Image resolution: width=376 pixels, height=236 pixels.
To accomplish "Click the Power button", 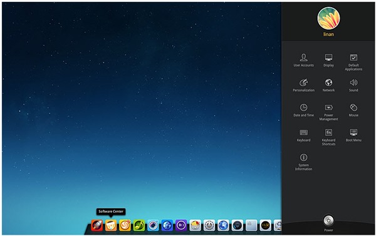I will tap(328, 221).
